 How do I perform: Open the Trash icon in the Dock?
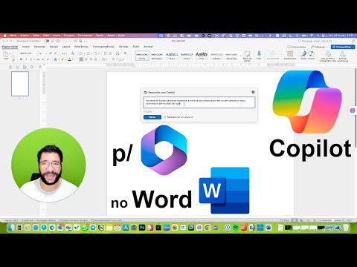point(346,228)
